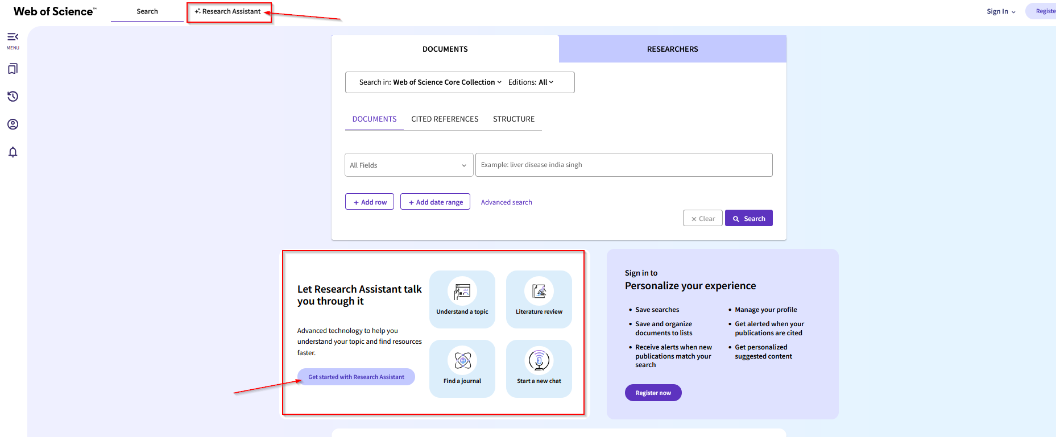
Task: Switch to the RESEARCHERS tab
Action: click(673, 49)
